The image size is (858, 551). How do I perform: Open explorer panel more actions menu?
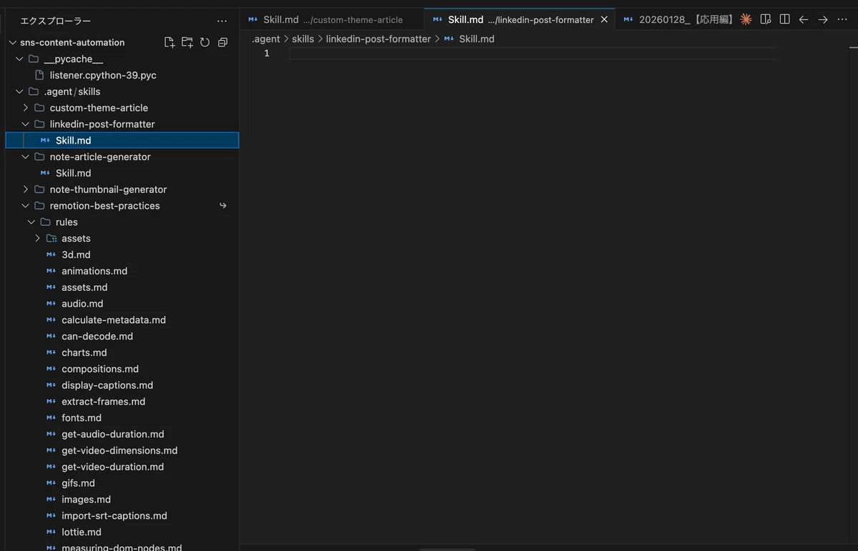(x=222, y=21)
